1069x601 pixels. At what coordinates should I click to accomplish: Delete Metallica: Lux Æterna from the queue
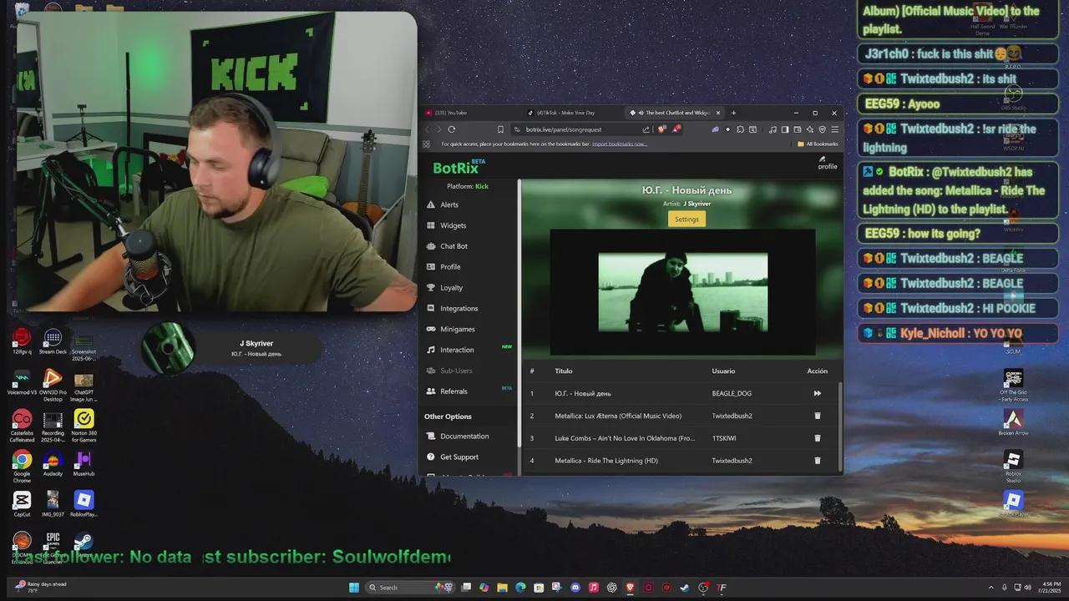coord(817,416)
